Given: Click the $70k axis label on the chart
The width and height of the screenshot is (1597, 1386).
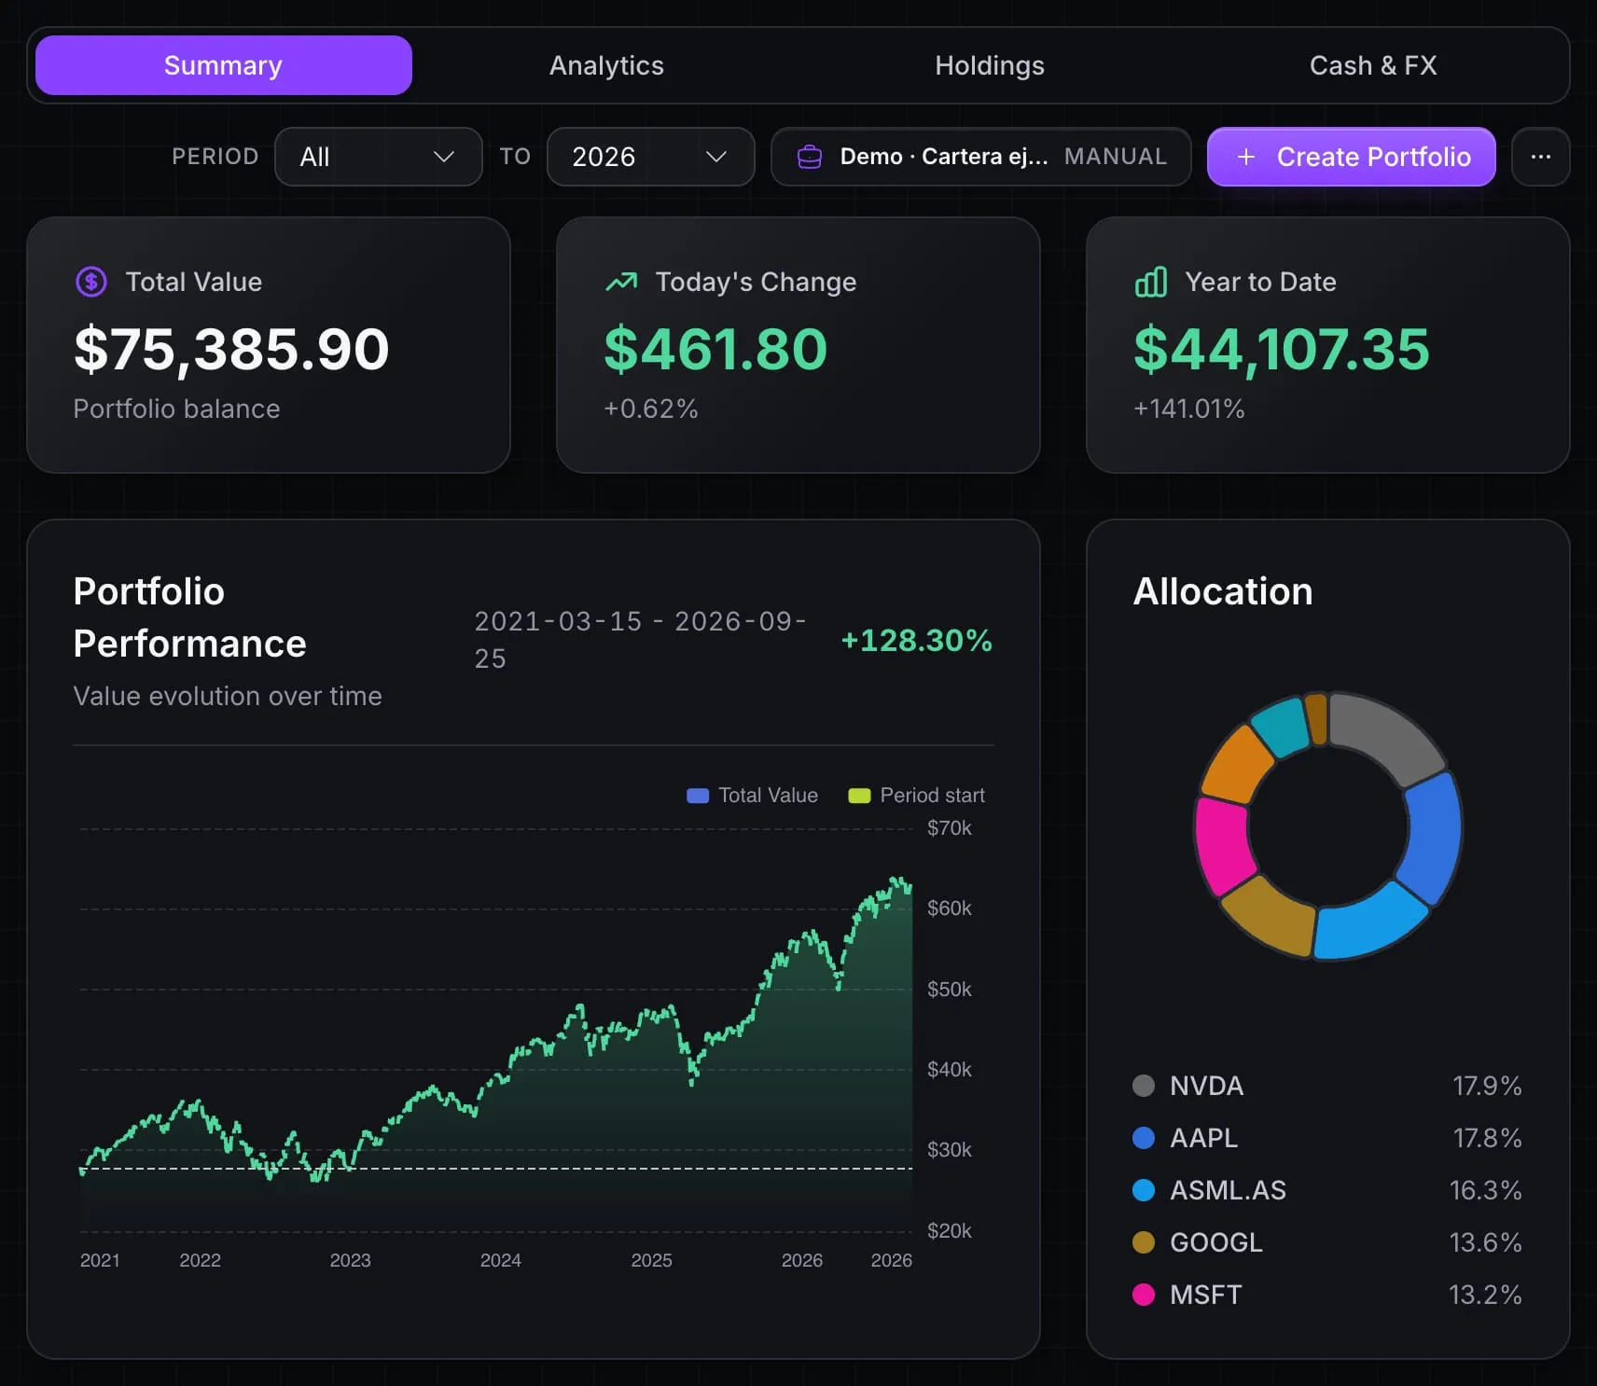Looking at the screenshot, I should tap(950, 828).
